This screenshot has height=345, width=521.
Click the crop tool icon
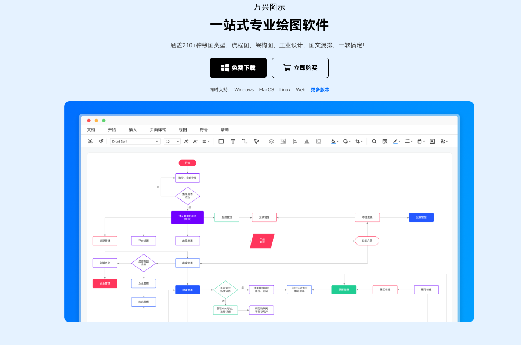(x=358, y=141)
